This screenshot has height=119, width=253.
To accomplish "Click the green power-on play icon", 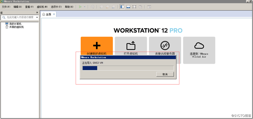I will point(80,7).
